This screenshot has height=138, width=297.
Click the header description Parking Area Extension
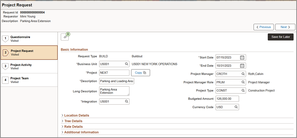pyautogui.click(x=36, y=21)
